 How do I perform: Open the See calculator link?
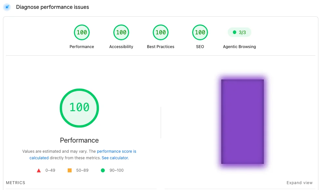coord(115,158)
